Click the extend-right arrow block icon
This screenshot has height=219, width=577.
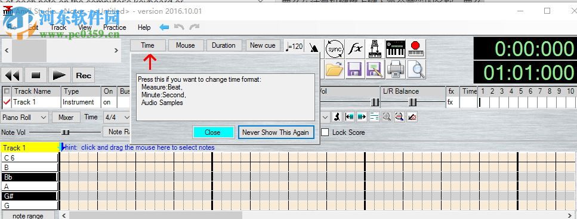362,117
